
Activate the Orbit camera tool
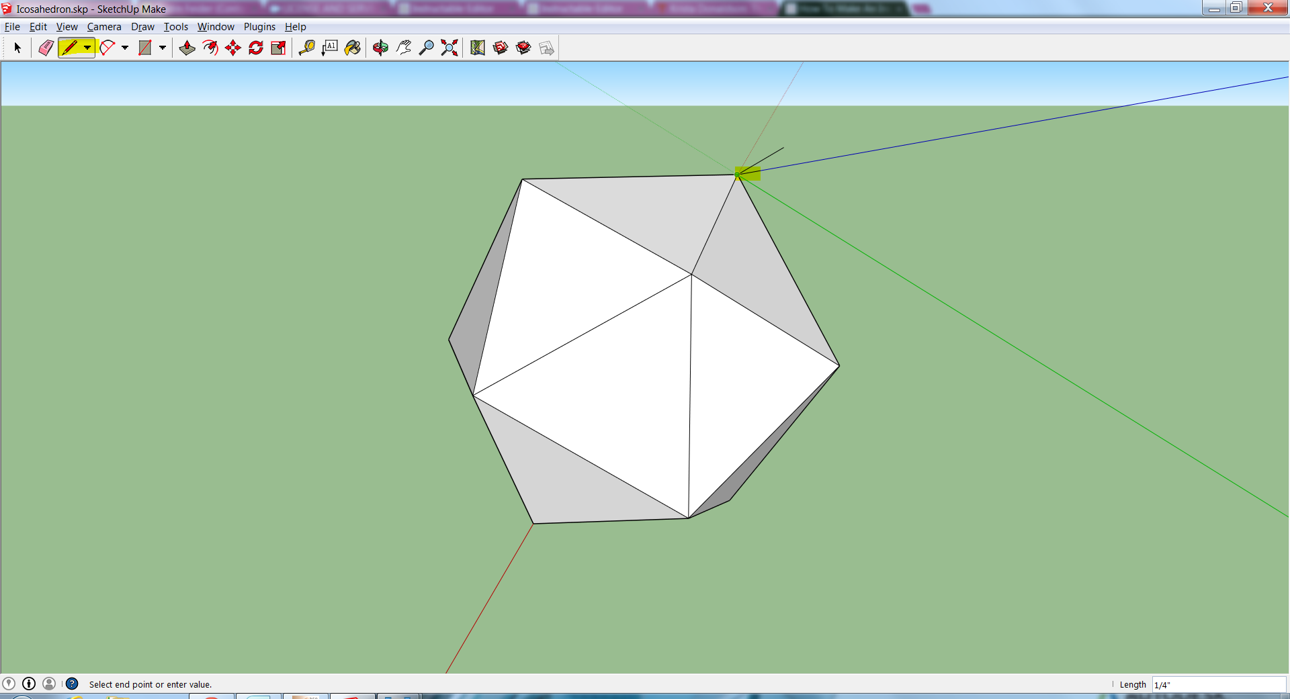[380, 48]
